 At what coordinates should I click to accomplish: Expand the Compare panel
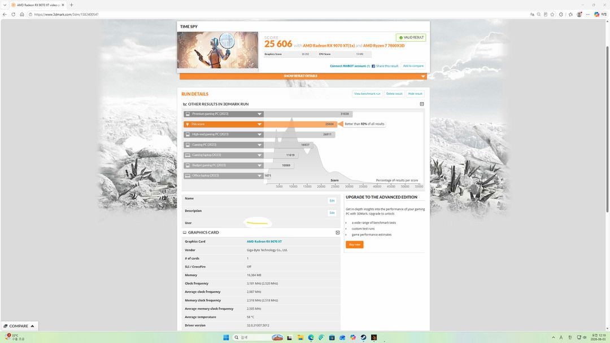[19, 326]
